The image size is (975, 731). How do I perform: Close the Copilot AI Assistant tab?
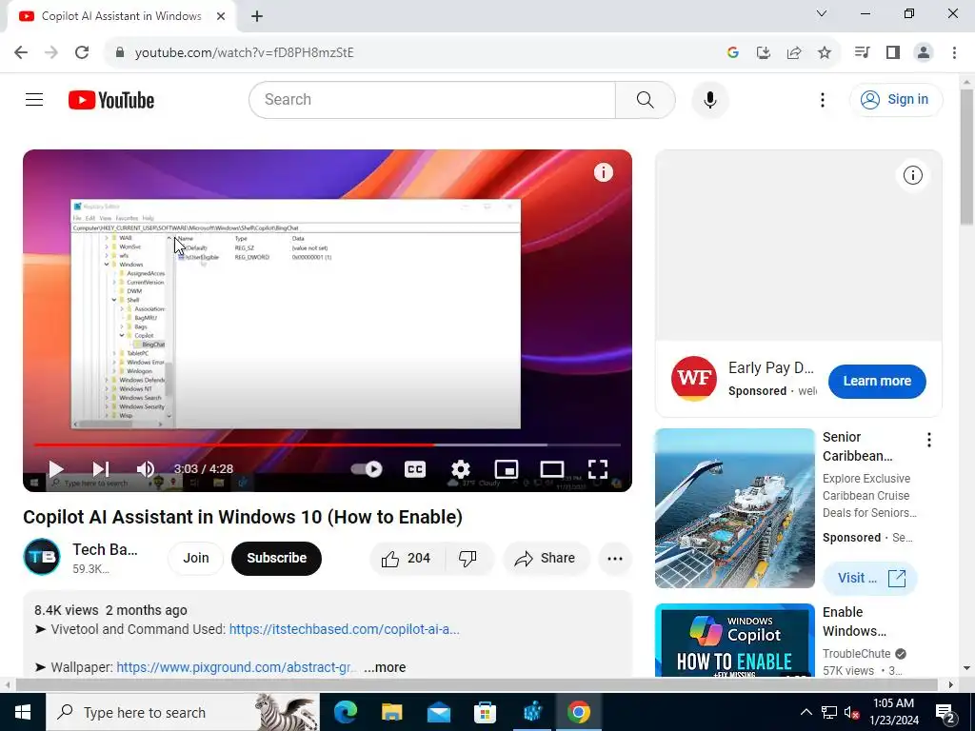click(x=221, y=16)
